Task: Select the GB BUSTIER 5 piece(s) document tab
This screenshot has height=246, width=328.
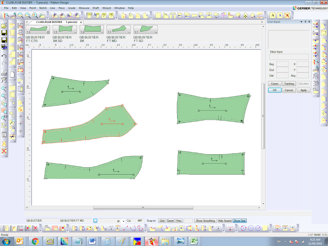Action: point(56,22)
